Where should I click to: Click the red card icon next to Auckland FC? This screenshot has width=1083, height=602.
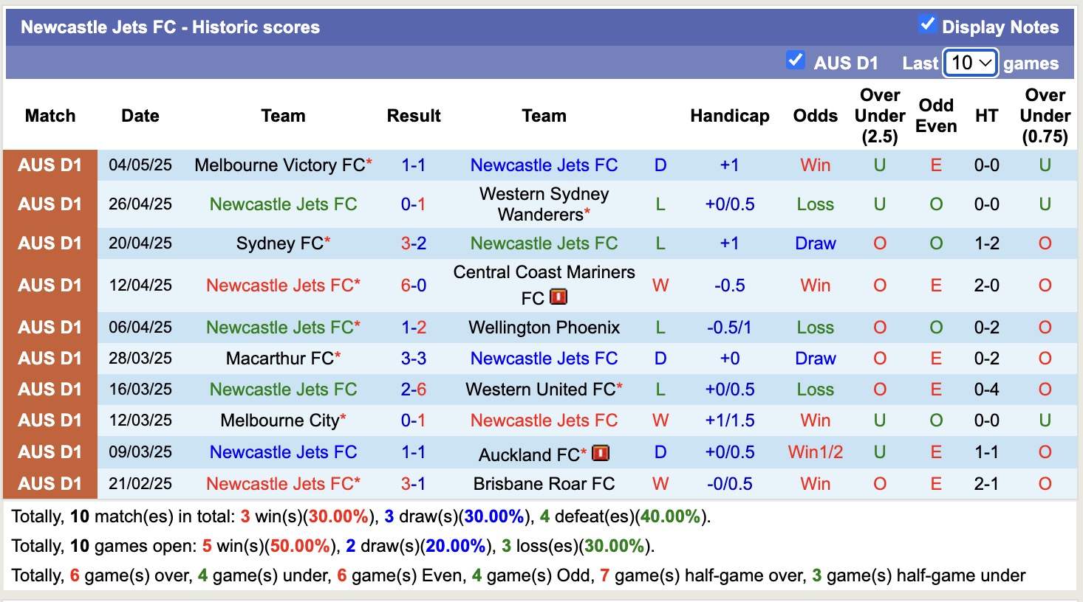(601, 452)
